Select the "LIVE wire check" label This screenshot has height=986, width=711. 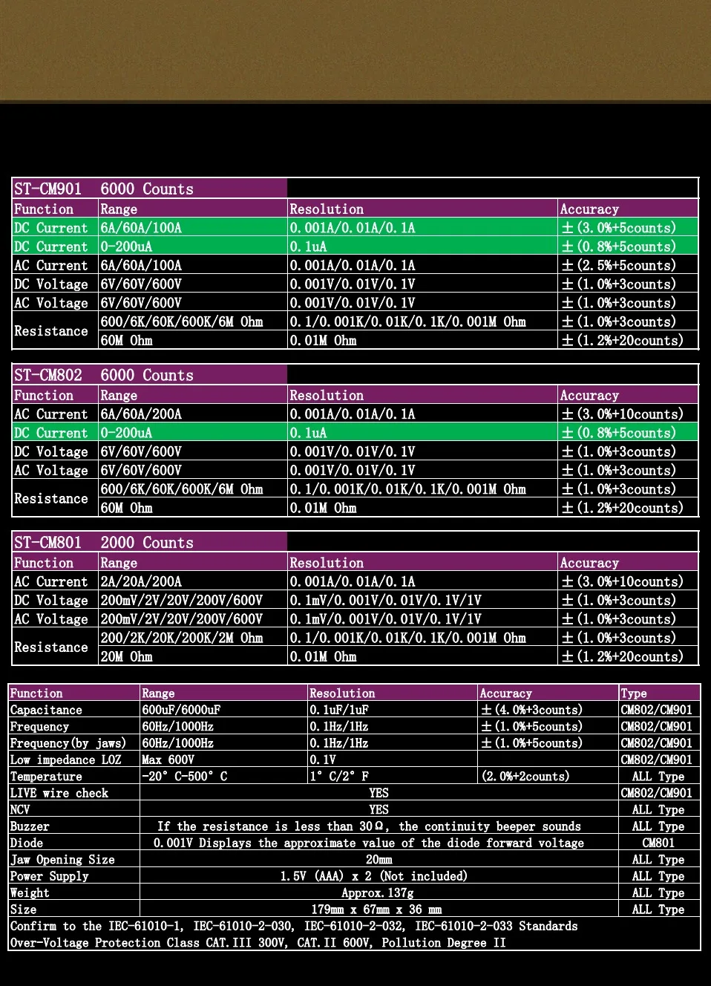[x=59, y=793]
